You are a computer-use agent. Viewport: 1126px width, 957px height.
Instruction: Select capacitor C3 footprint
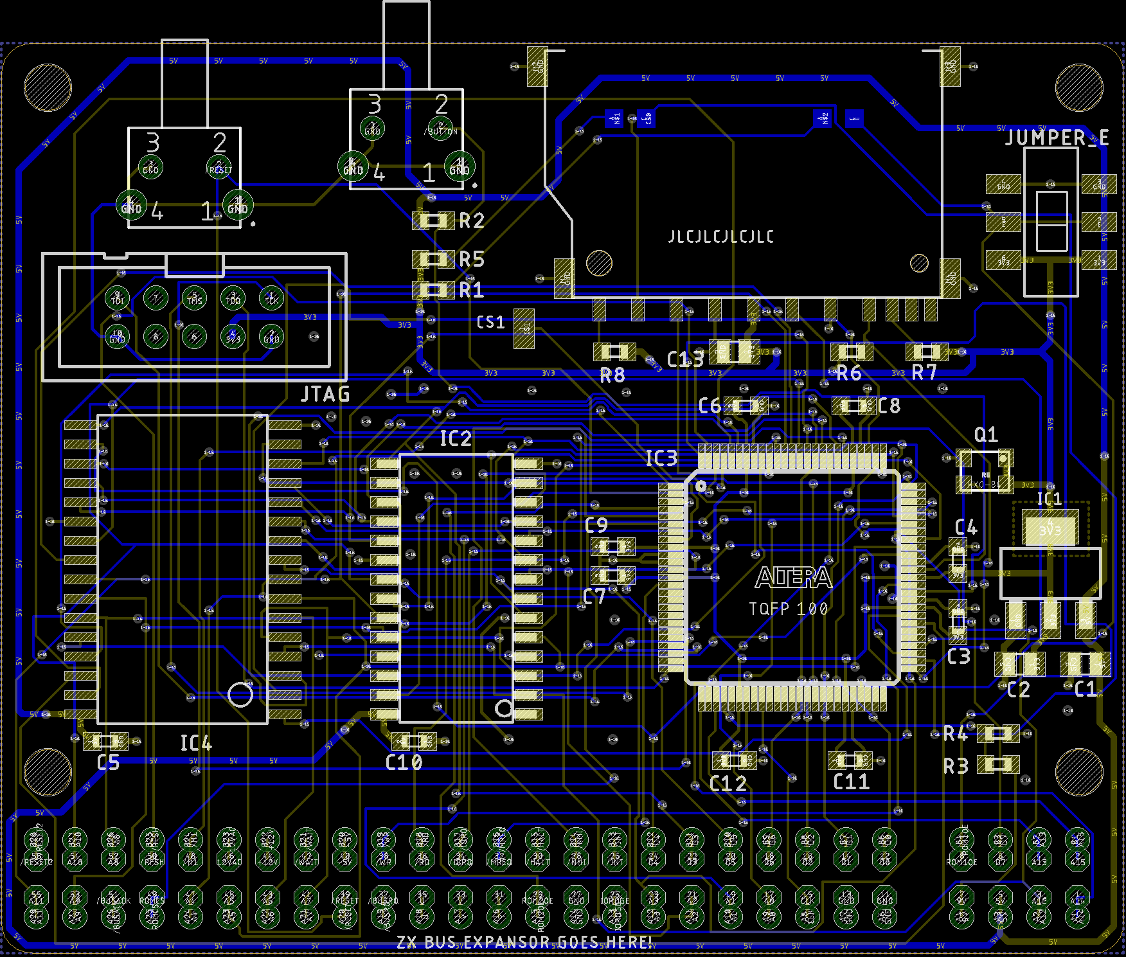[958, 622]
